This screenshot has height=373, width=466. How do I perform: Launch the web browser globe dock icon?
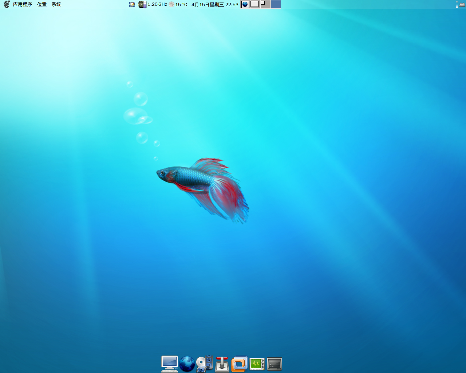click(x=187, y=364)
